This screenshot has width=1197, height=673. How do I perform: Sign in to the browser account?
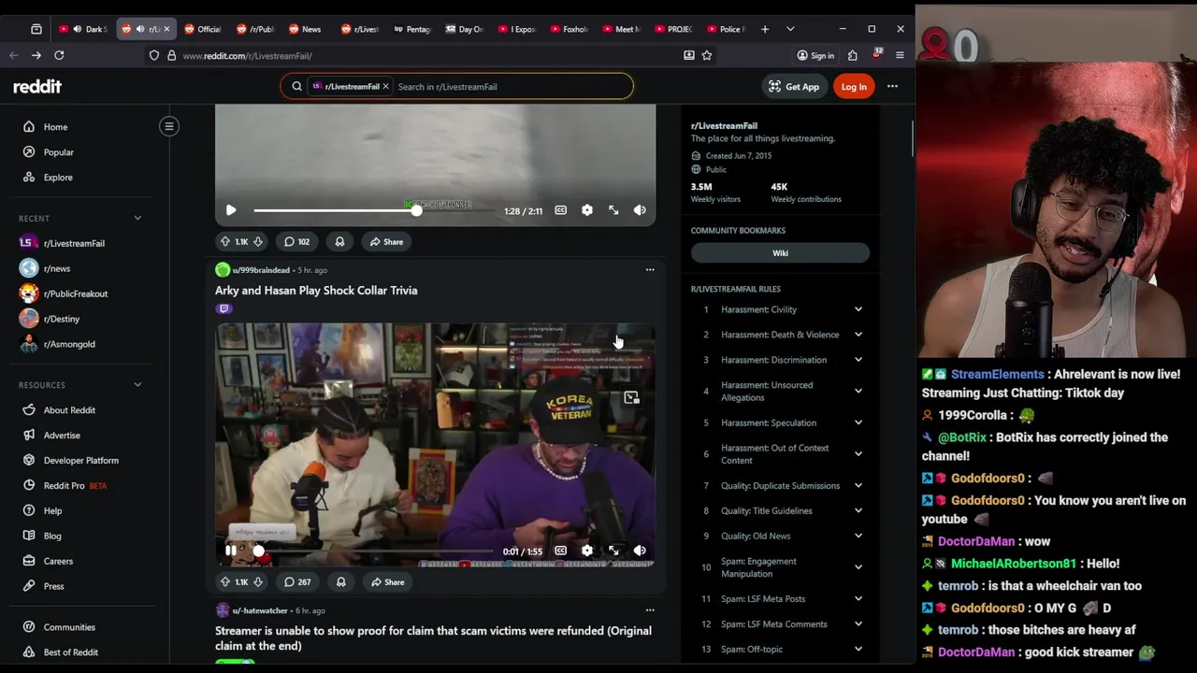point(815,55)
